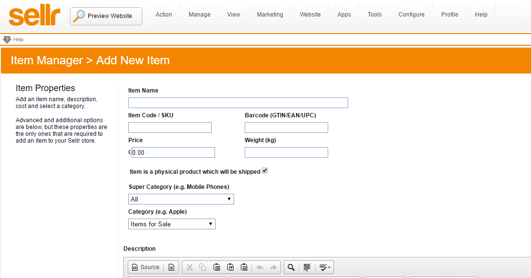Click the Sellr logo
Image resolution: width=531 pixels, height=278 pixels.
tap(35, 16)
